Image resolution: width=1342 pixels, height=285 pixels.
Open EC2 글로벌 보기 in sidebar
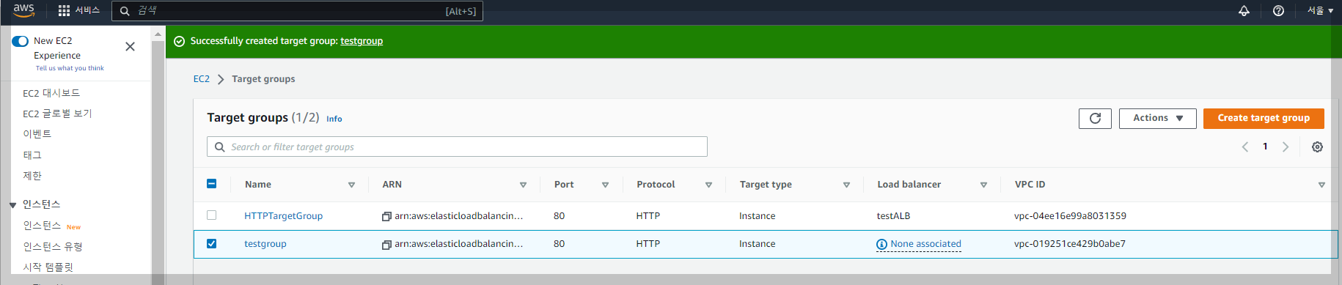pyautogui.click(x=57, y=114)
